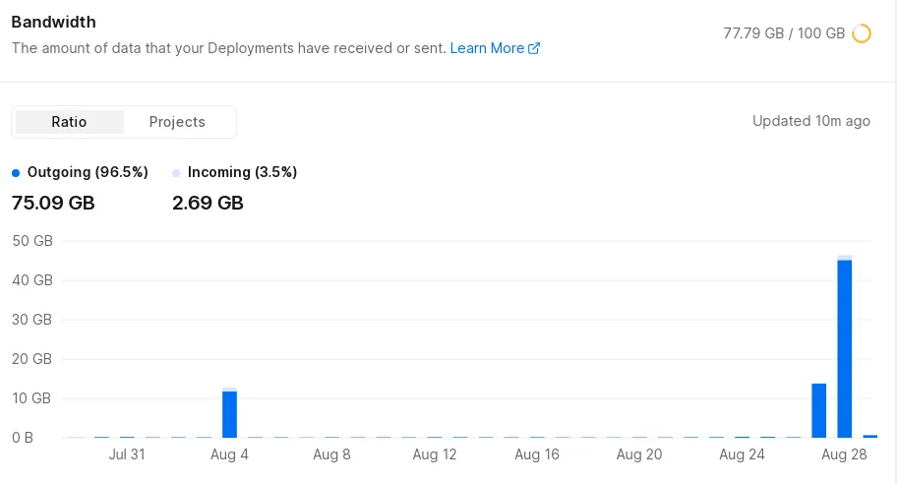The height and width of the screenshot is (483, 897).
Task: Toggle the Outgoing (96.5%) legend label
Action: coord(88,172)
